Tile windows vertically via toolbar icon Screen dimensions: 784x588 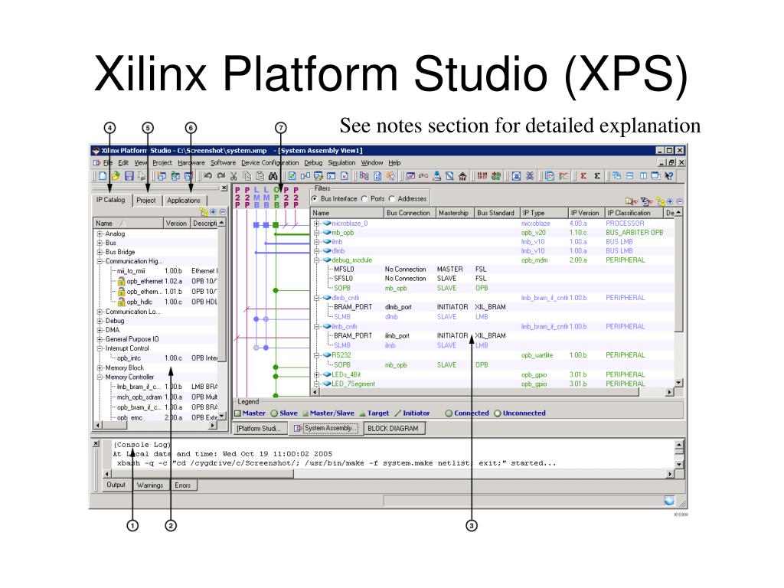coord(643,176)
